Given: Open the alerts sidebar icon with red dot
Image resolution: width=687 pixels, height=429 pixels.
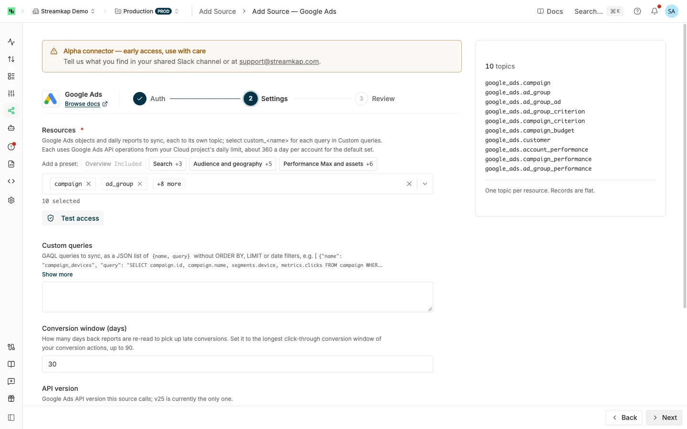Looking at the screenshot, I should [x=11, y=146].
